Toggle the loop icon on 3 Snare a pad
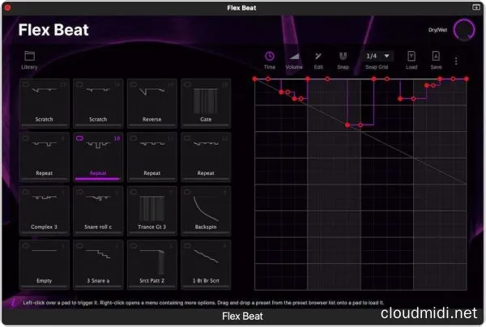The image size is (486, 327). [79, 246]
